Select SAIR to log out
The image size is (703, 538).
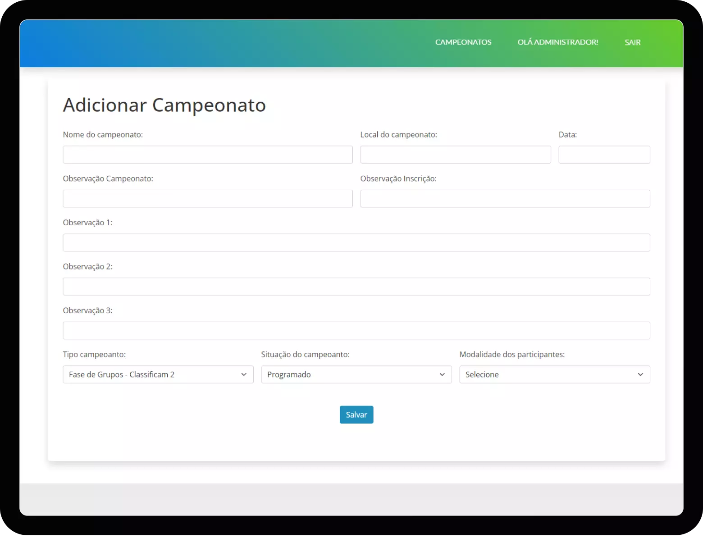click(632, 42)
